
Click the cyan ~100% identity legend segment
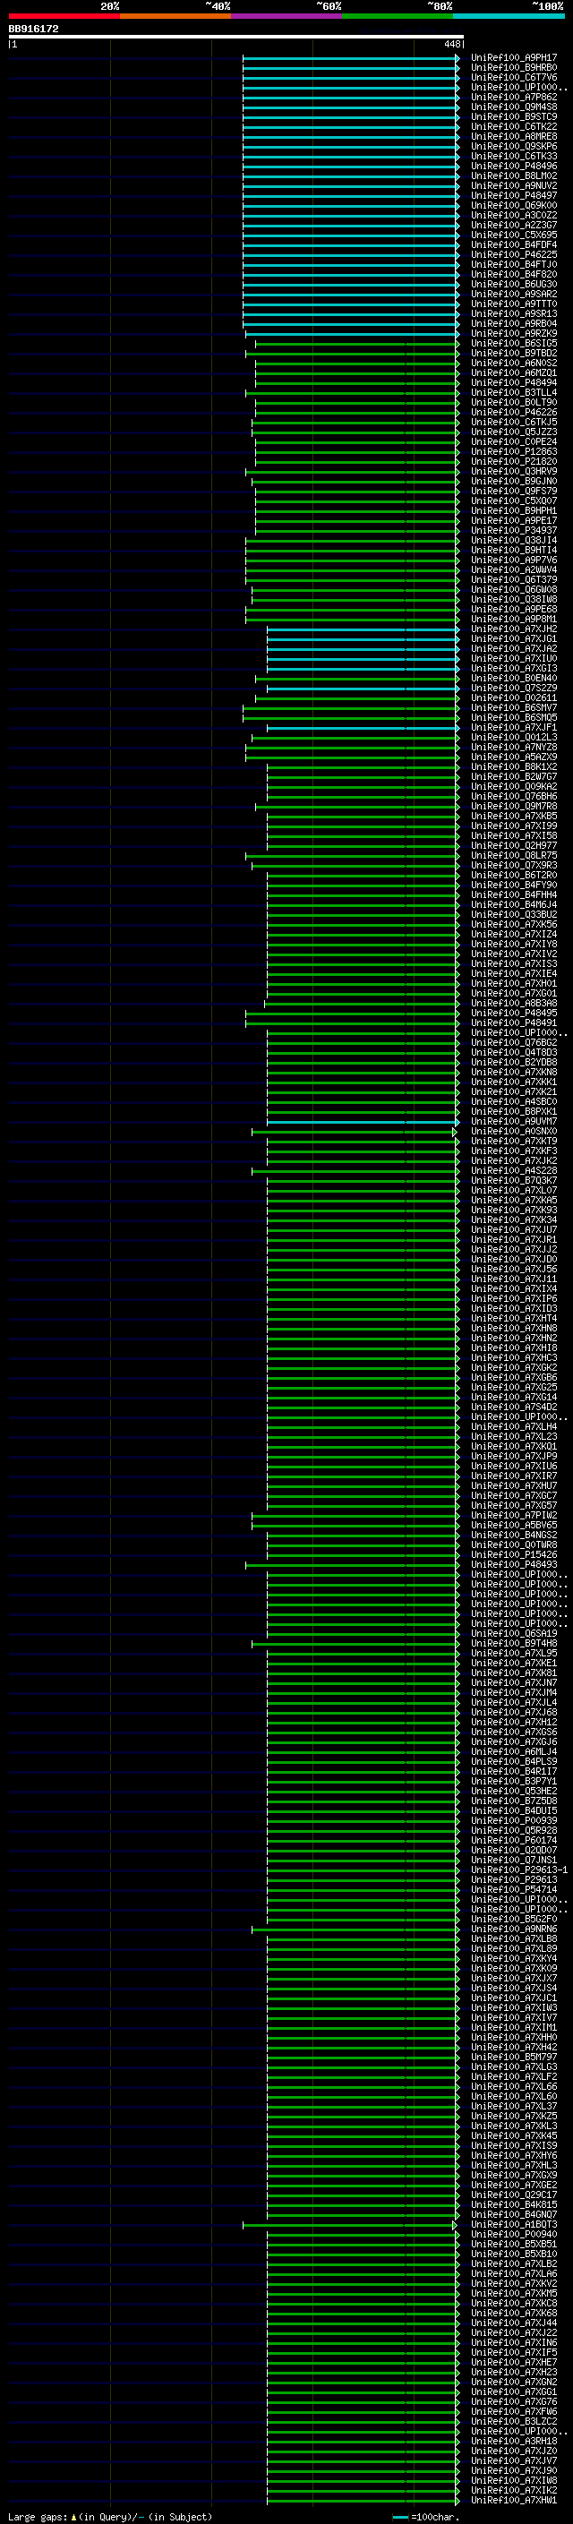(509, 16)
